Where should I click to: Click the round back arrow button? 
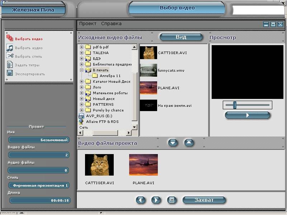click(x=141, y=200)
